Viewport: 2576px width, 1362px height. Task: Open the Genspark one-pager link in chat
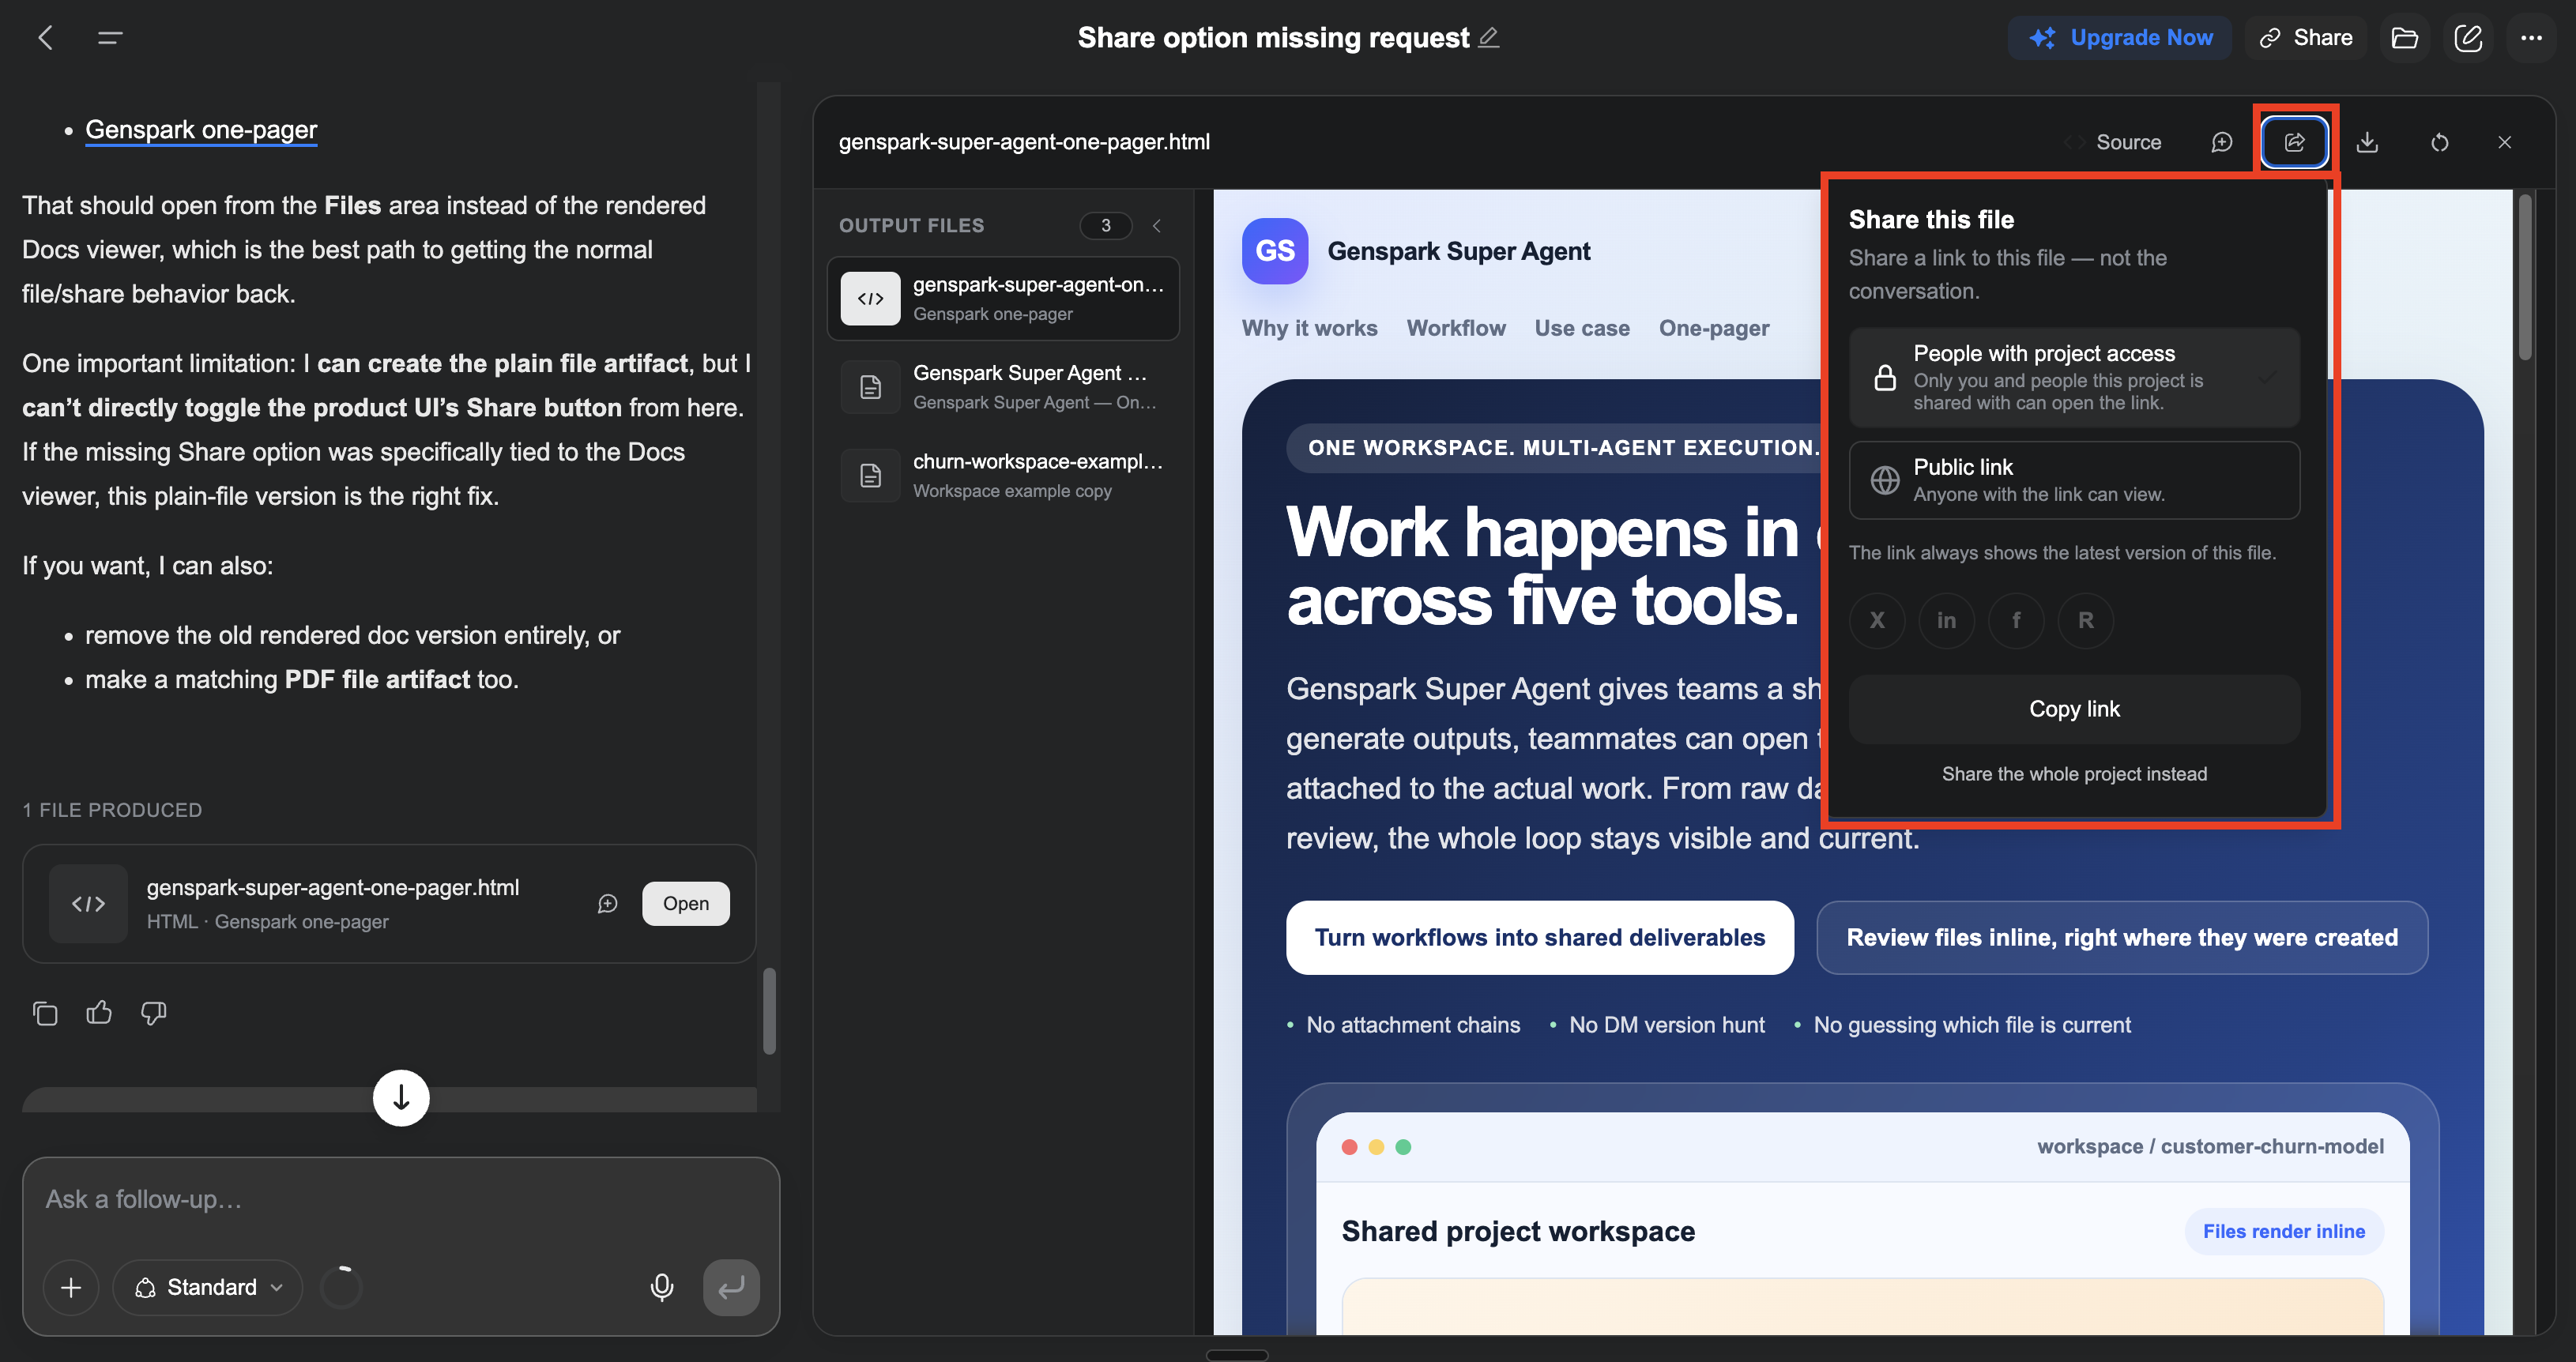[x=201, y=130]
